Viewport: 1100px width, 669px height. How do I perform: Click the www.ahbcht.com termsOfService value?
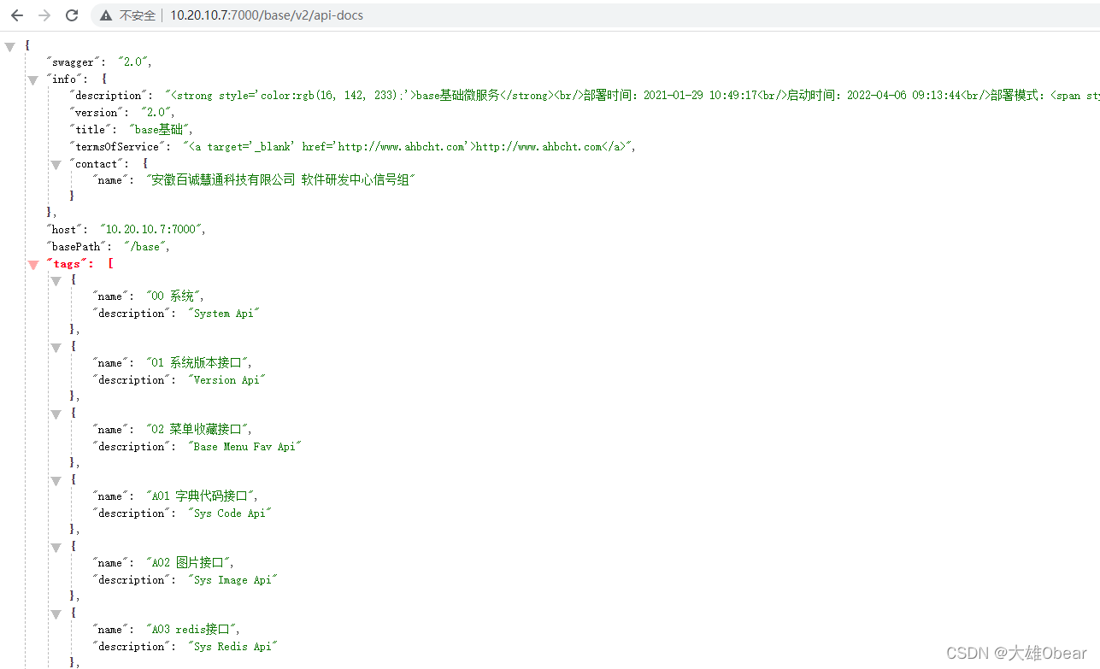[x=409, y=146]
